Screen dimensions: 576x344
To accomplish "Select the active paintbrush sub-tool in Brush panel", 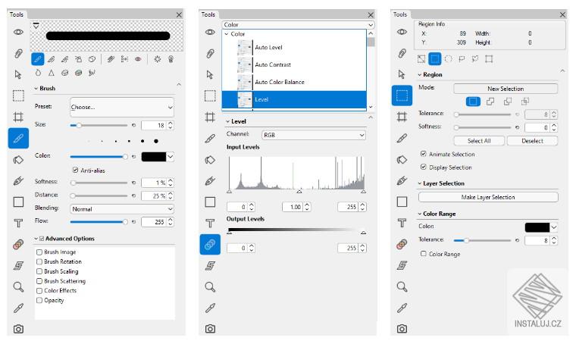I will coord(38,59).
